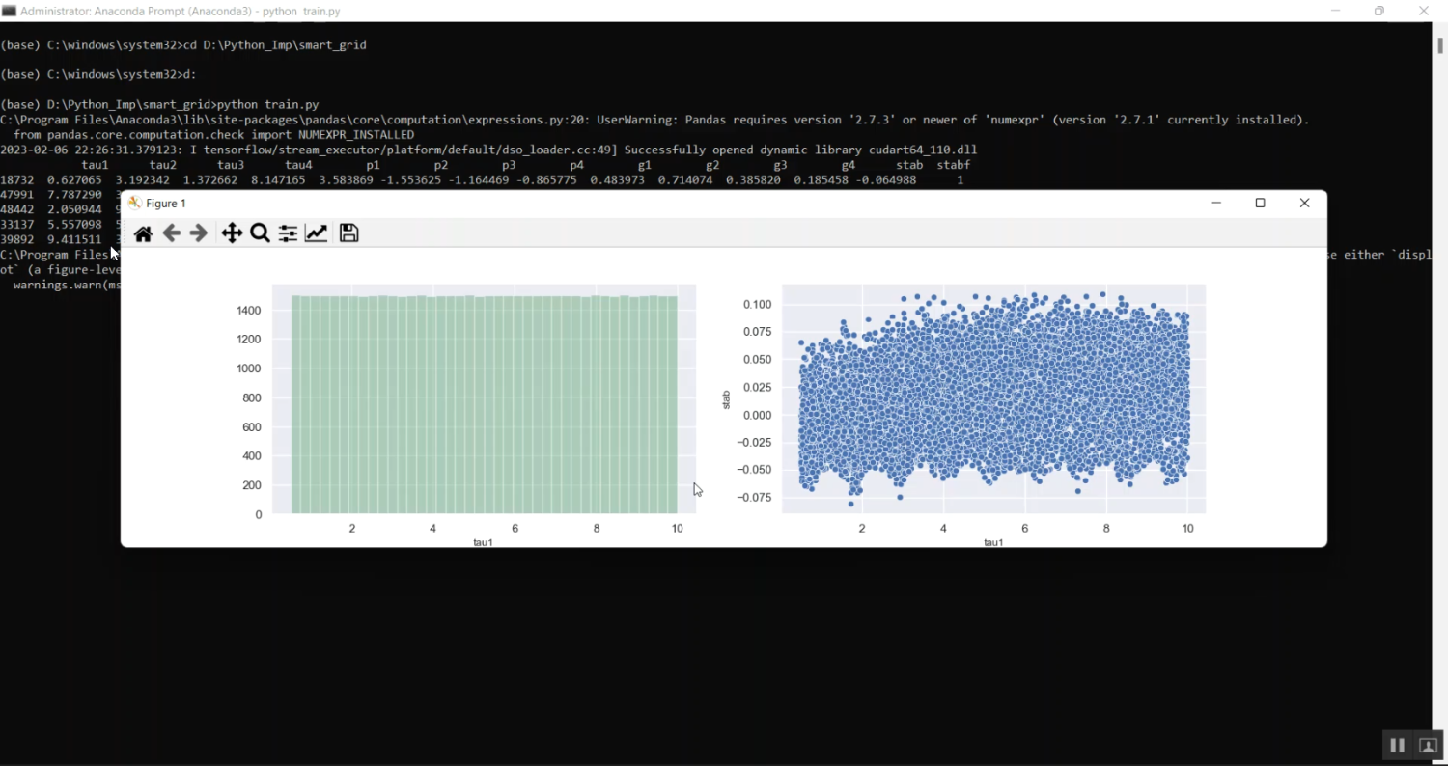Open the Edit axis and curve parameters icon
Image resolution: width=1448 pixels, height=766 pixels.
(316, 233)
